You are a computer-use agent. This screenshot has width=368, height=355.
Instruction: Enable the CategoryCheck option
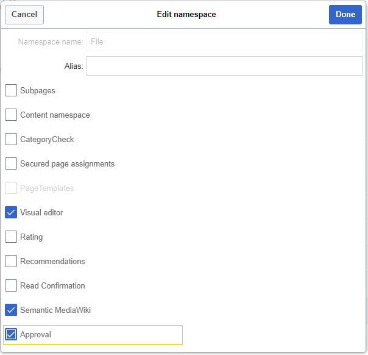[11, 139]
